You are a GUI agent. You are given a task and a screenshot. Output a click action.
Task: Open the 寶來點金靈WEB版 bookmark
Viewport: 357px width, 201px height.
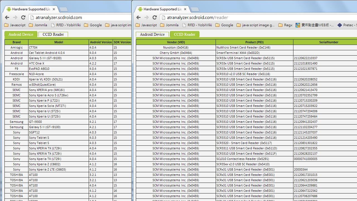click(x=315, y=25)
